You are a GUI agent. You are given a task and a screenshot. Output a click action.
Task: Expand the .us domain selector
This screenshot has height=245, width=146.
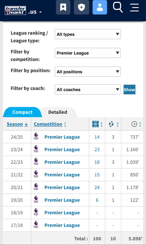pyautogui.click(x=35, y=12)
